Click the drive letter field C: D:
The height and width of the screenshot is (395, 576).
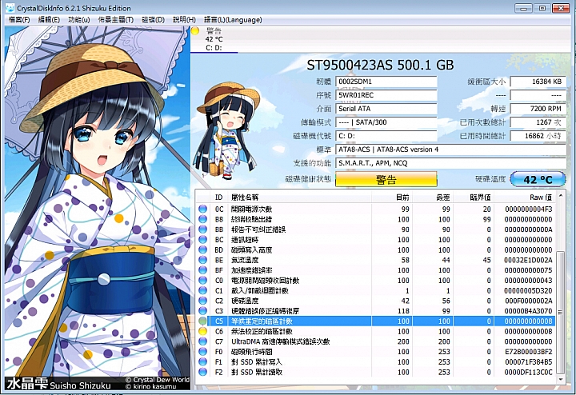[x=386, y=136]
